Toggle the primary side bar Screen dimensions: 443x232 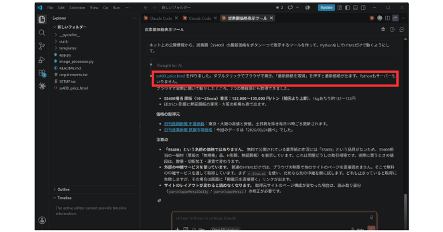point(348,8)
